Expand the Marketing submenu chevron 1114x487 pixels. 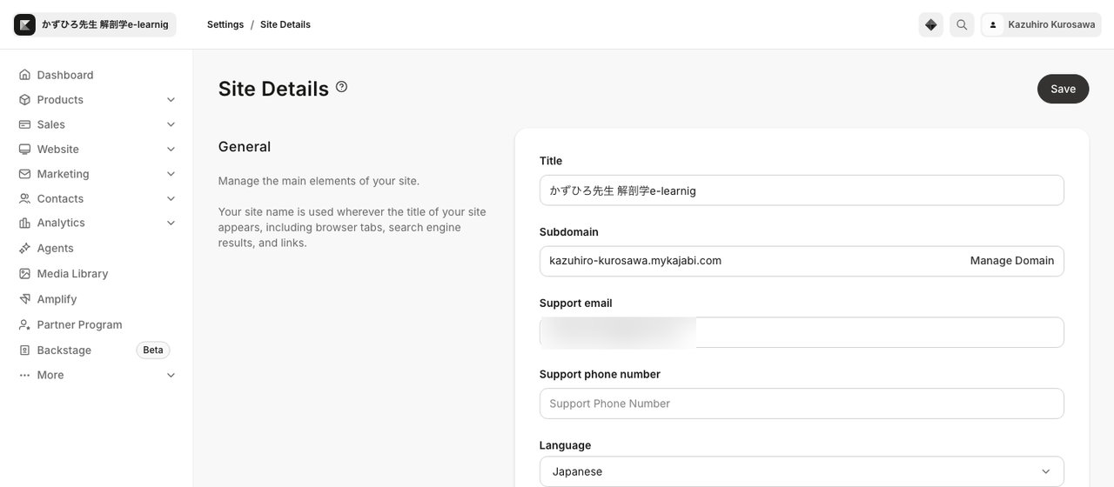[x=171, y=174]
